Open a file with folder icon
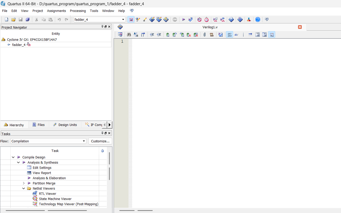The width and height of the screenshot is (341, 213). click(14, 19)
